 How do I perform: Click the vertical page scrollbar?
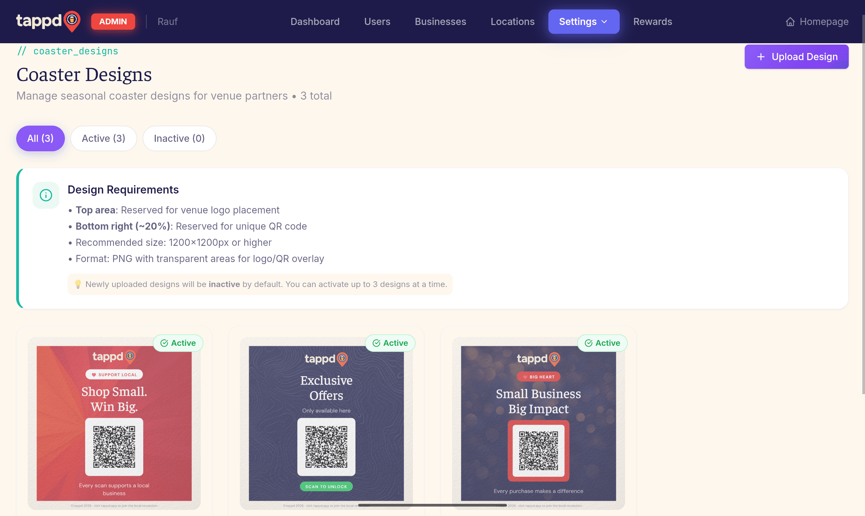(x=863, y=205)
